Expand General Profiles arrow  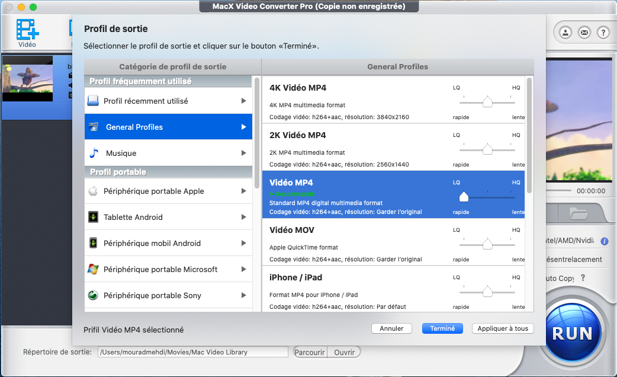pyautogui.click(x=243, y=127)
